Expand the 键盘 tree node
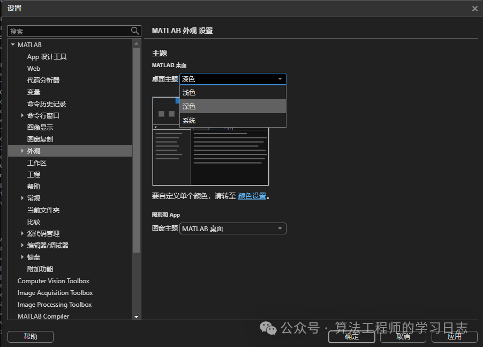 (22, 257)
